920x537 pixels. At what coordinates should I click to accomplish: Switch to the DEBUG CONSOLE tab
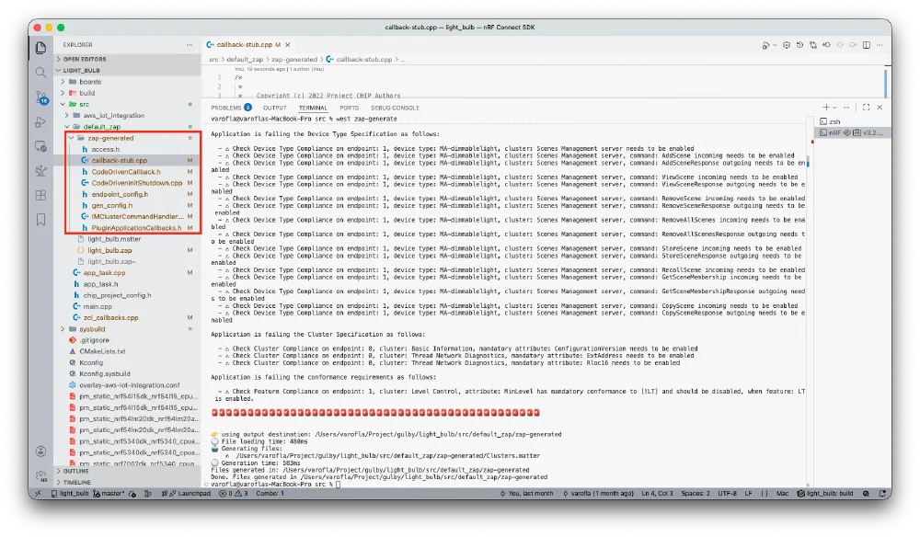[x=394, y=108]
